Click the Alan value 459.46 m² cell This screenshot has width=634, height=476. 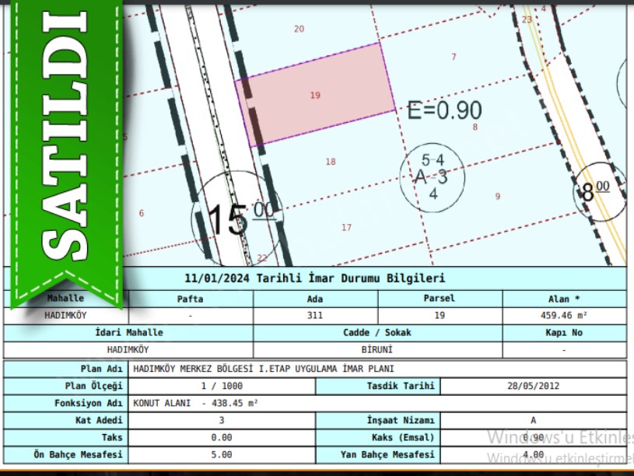564,317
